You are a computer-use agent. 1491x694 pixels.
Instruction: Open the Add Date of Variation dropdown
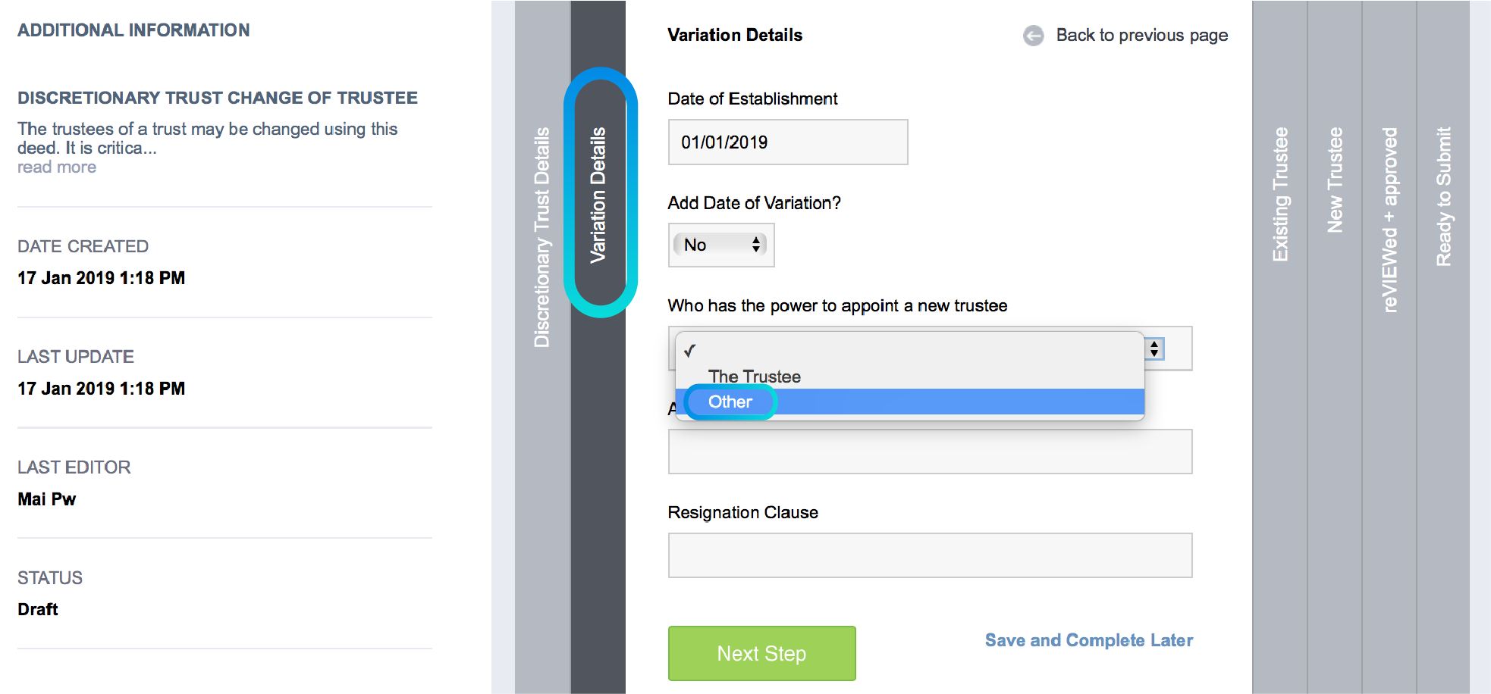pos(720,245)
